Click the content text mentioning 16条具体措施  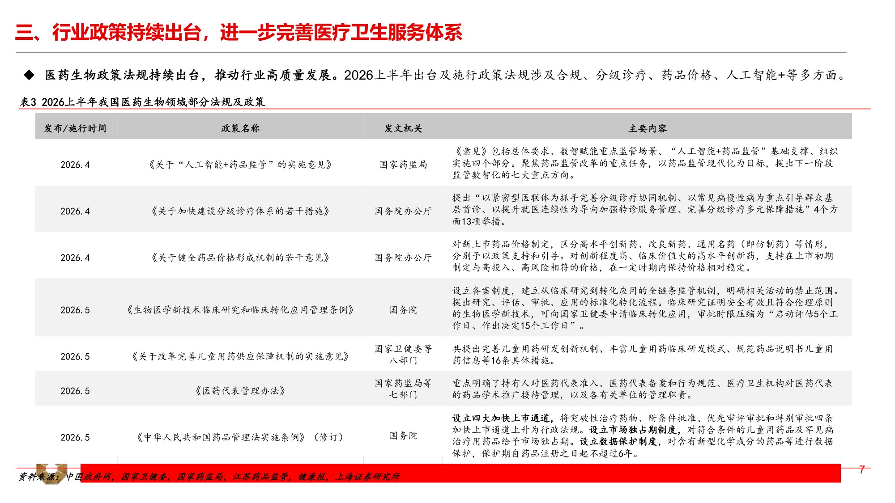[x=643, y=355]
